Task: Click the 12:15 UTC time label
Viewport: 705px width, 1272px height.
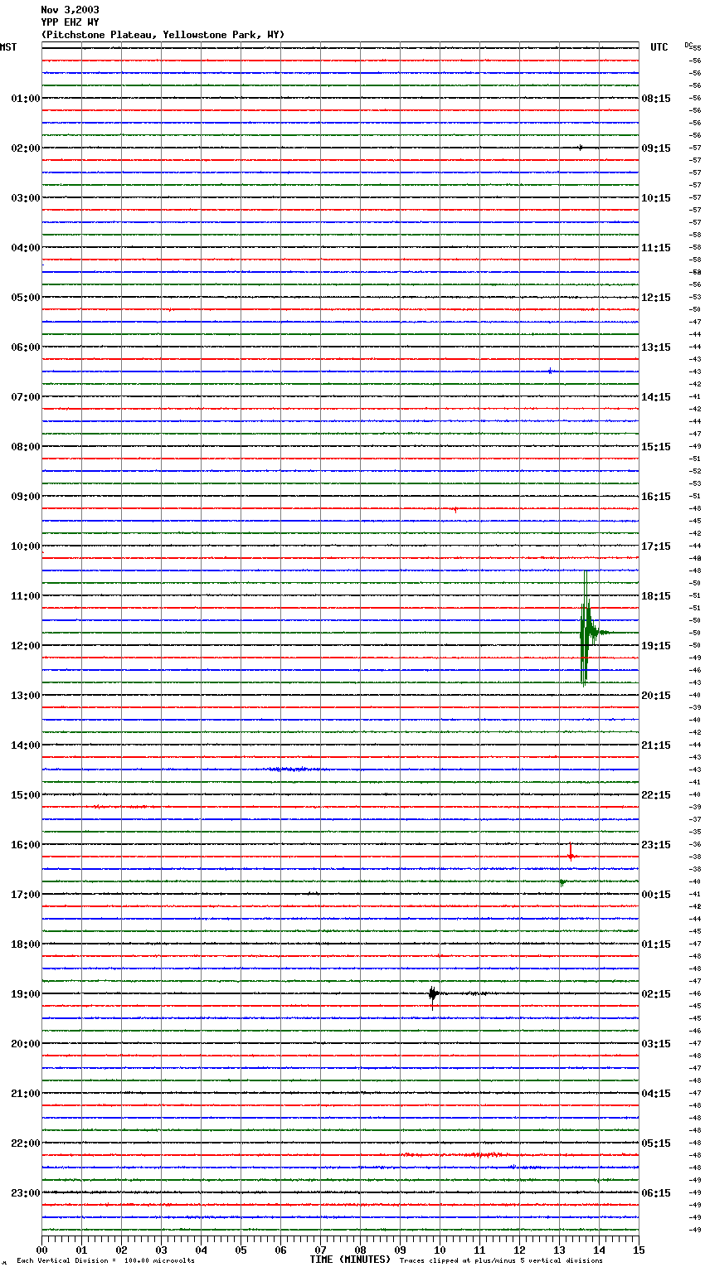Action: tap(656, 298)
